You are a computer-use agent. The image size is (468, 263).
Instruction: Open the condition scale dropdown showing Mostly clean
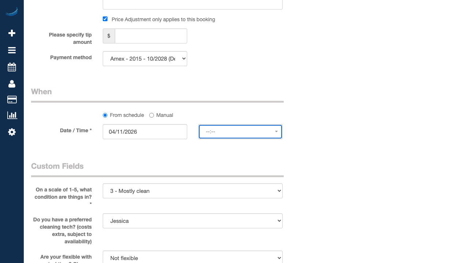point(192,191)
